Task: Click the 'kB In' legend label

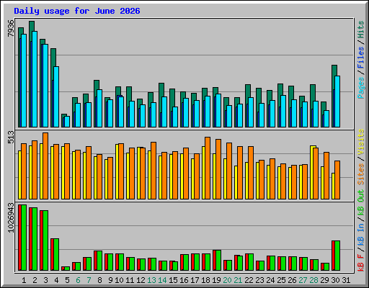Action: pyautogui.click(x=360, y=234)
